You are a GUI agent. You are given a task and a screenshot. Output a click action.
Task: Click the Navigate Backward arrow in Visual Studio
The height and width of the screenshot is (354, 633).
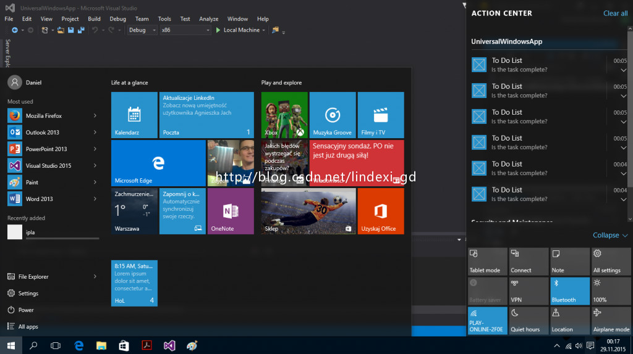(15, 30)
